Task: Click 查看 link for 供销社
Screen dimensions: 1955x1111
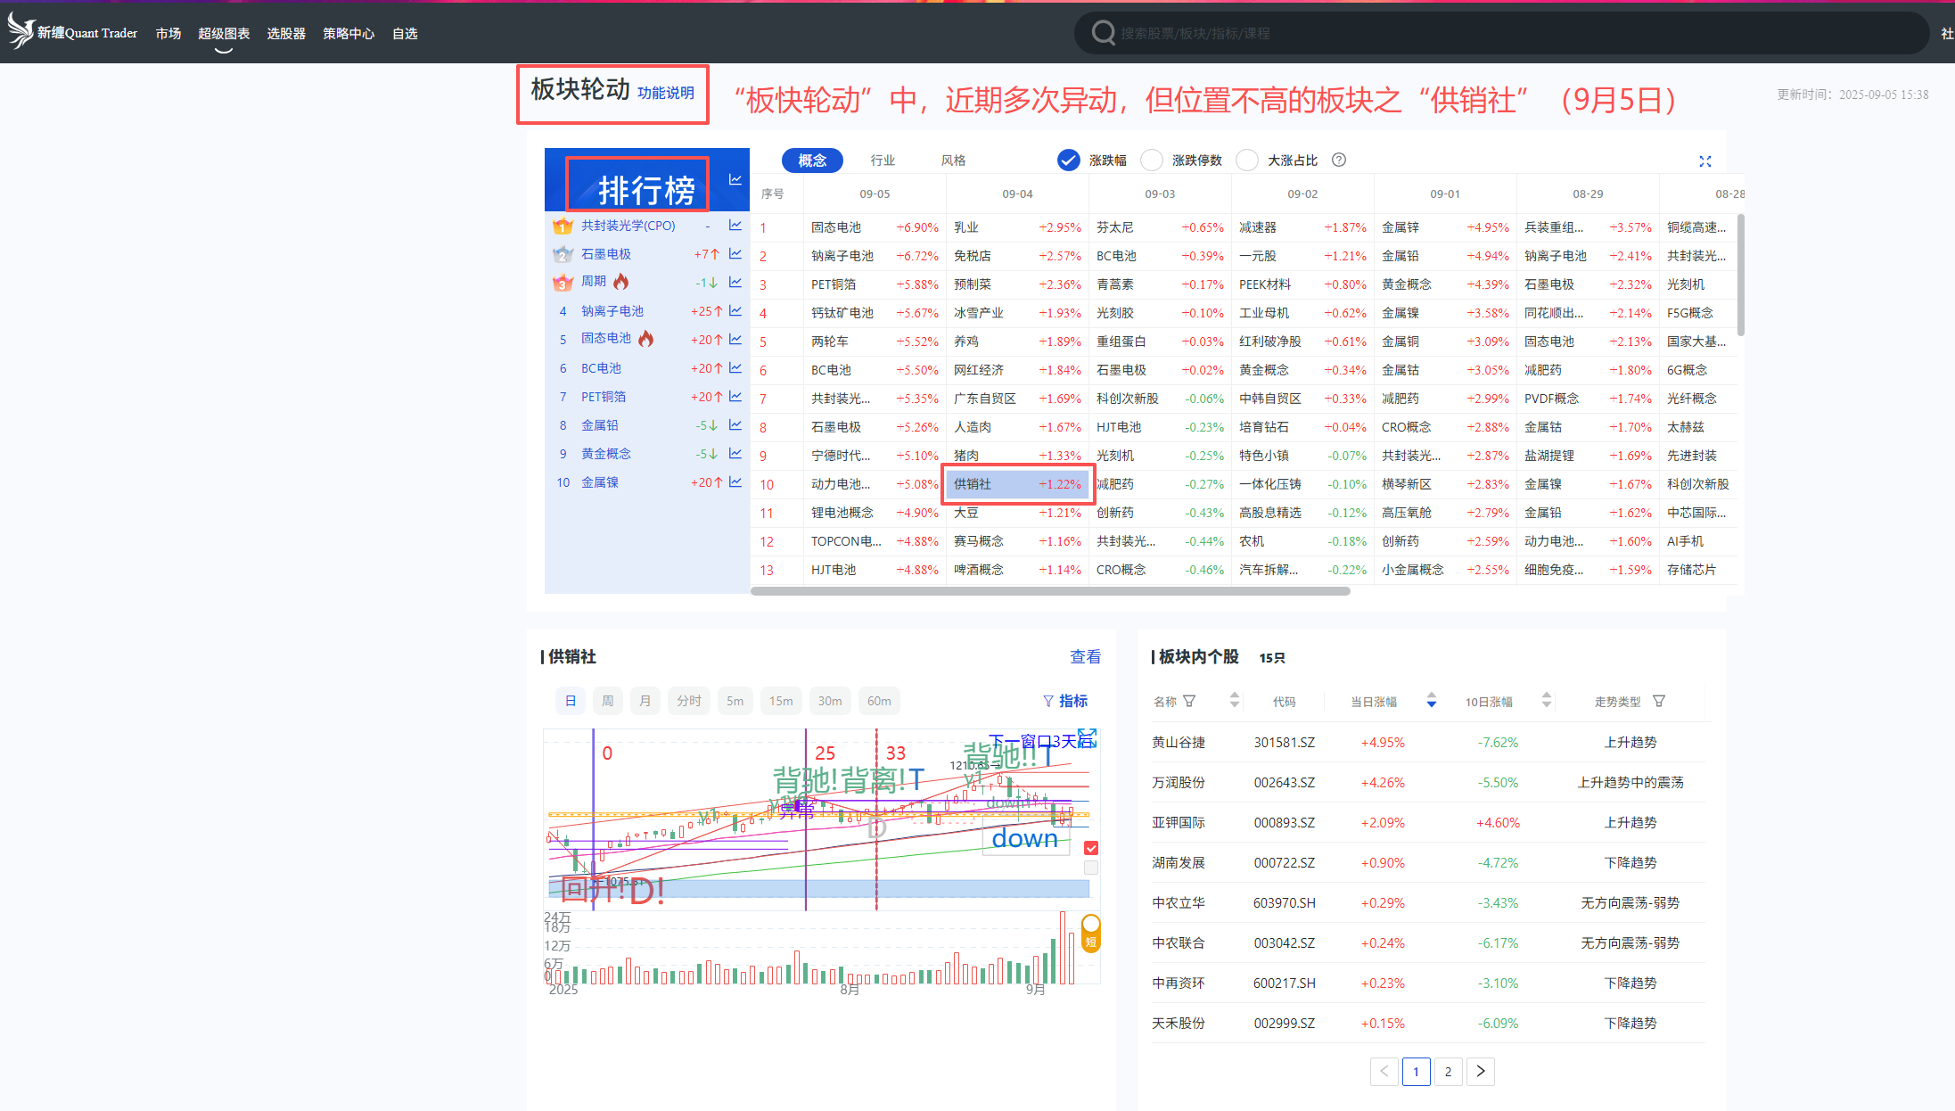Action: pos(1085,657)
